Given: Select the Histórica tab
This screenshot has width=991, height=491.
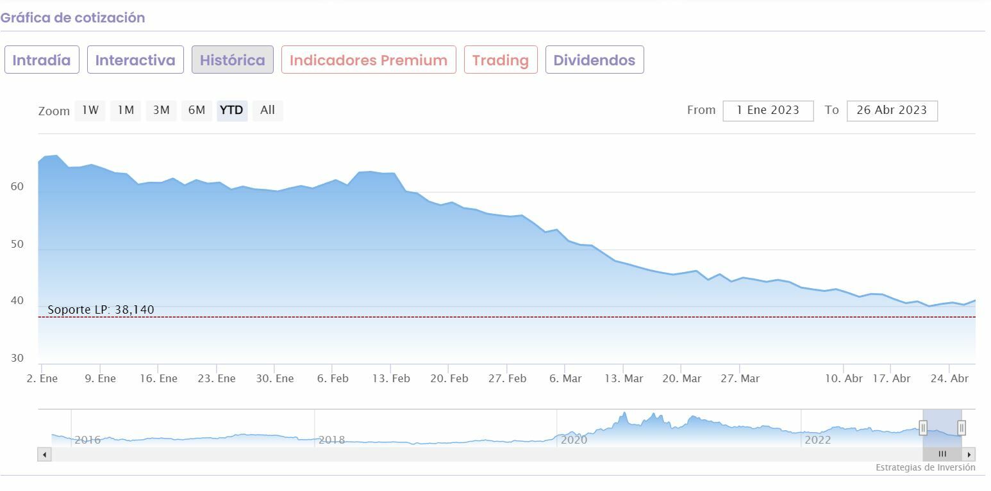Looking at the screenshot, I should (x=232, y=60).
